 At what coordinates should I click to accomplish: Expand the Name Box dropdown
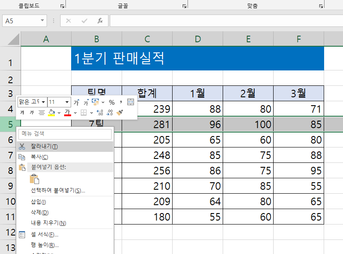(x=42, y=21)
